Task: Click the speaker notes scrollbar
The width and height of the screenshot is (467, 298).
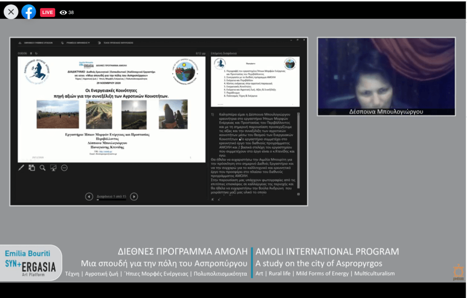Action: [x=299, y=149]
